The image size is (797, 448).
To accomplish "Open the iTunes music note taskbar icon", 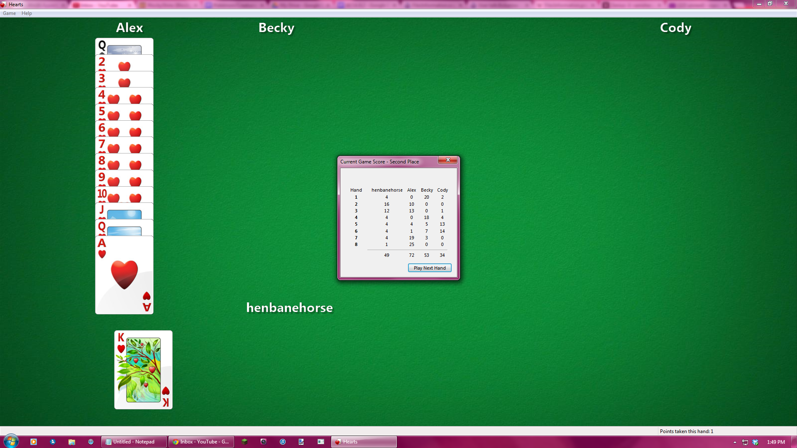I will [x=283, y=442].
